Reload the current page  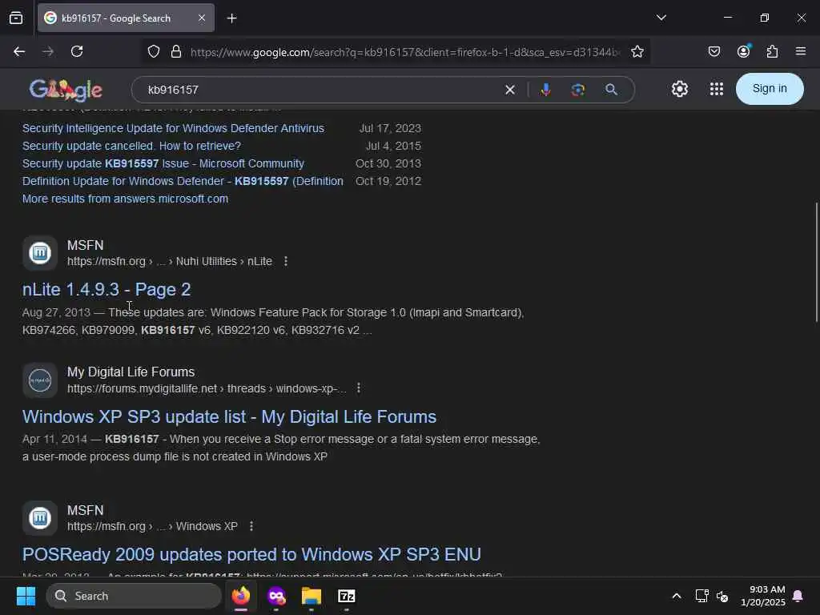coord(77,51)
